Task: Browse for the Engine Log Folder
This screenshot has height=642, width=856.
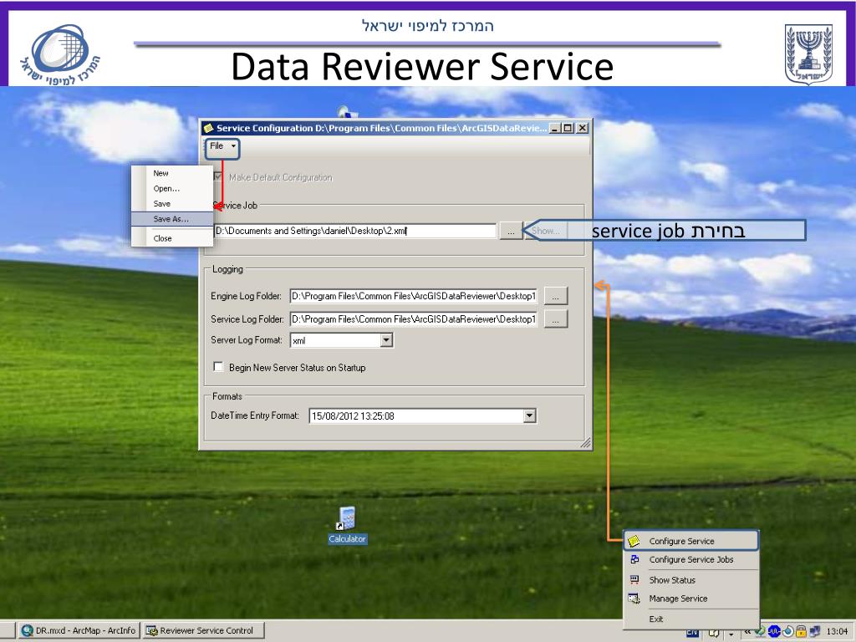Action: [555, 297]
